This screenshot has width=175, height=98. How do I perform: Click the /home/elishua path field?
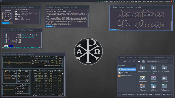[x=157, y=61]
